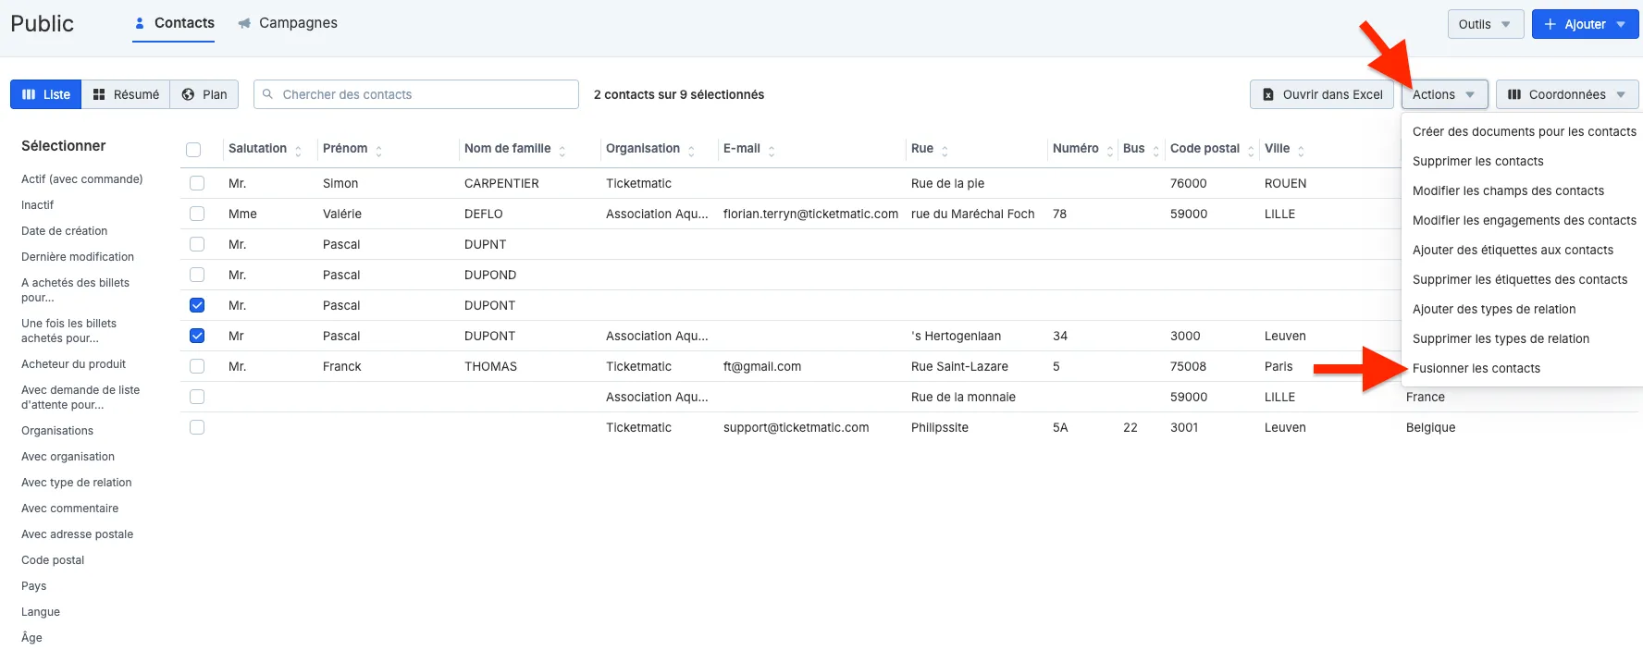Filter by Actif (avec commande)

pyautogui.click(x=82, y=179)
